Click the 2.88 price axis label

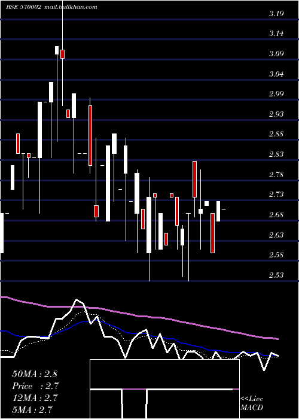[x=276, y=134]
